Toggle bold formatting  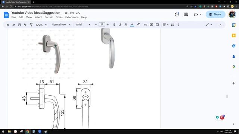point(114,25)
